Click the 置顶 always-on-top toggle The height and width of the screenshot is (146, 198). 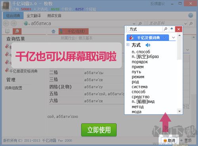[x=186, y=140]
